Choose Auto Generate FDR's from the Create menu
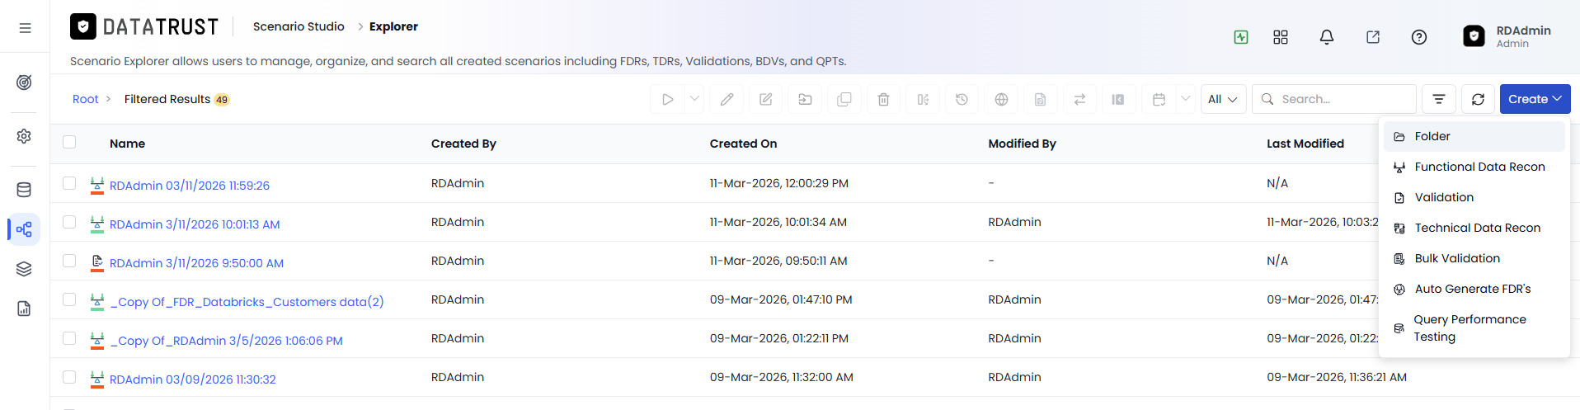This screenshot has height=410, width=1580. click(1474, 289)
